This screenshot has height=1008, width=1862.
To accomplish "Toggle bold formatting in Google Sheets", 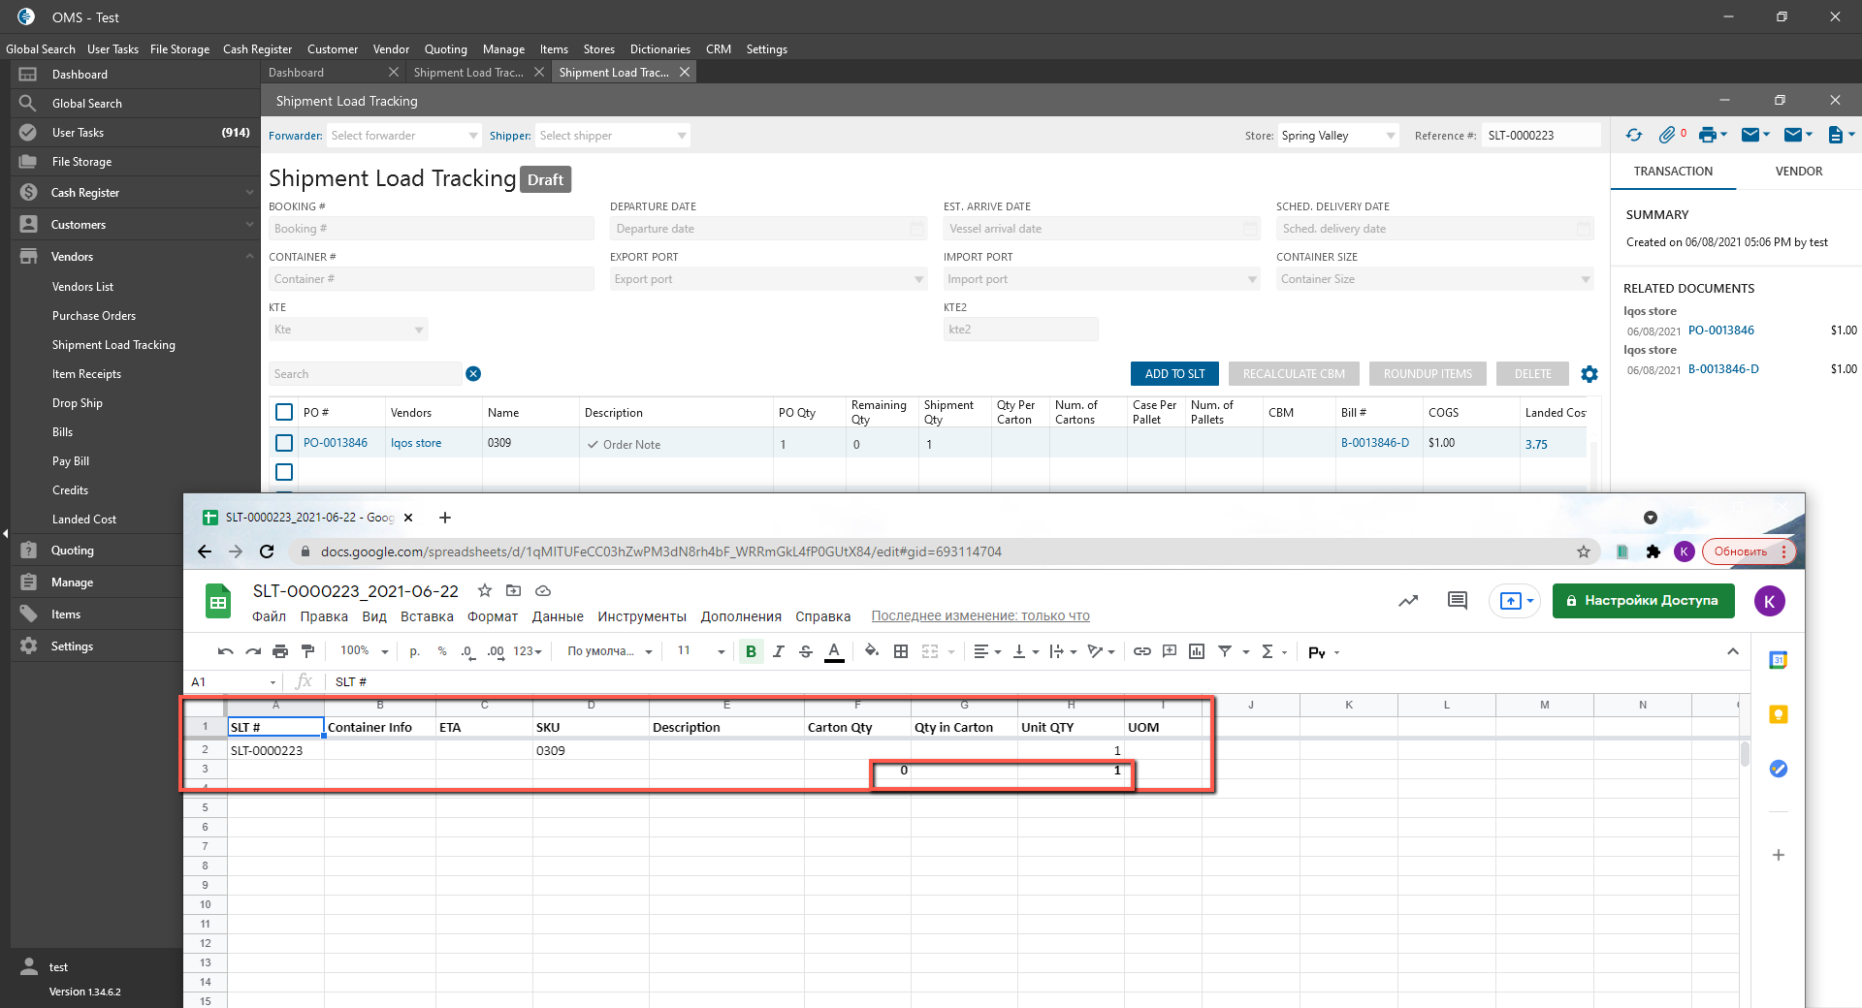I will 751,652.
